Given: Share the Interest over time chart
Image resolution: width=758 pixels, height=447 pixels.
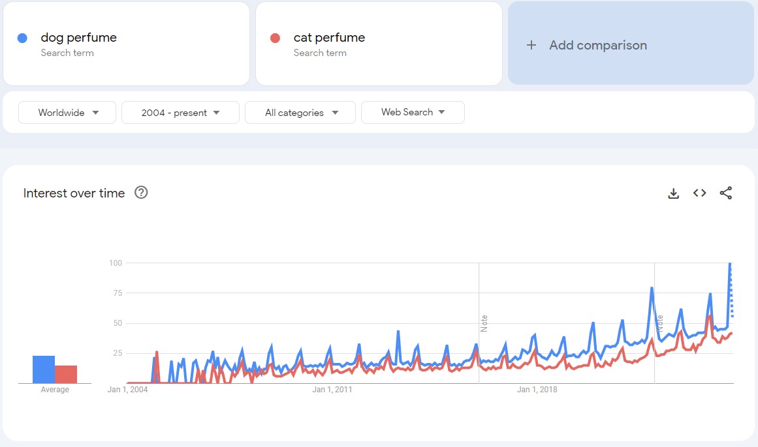Looking at the screenshot, I should point(726,193).
